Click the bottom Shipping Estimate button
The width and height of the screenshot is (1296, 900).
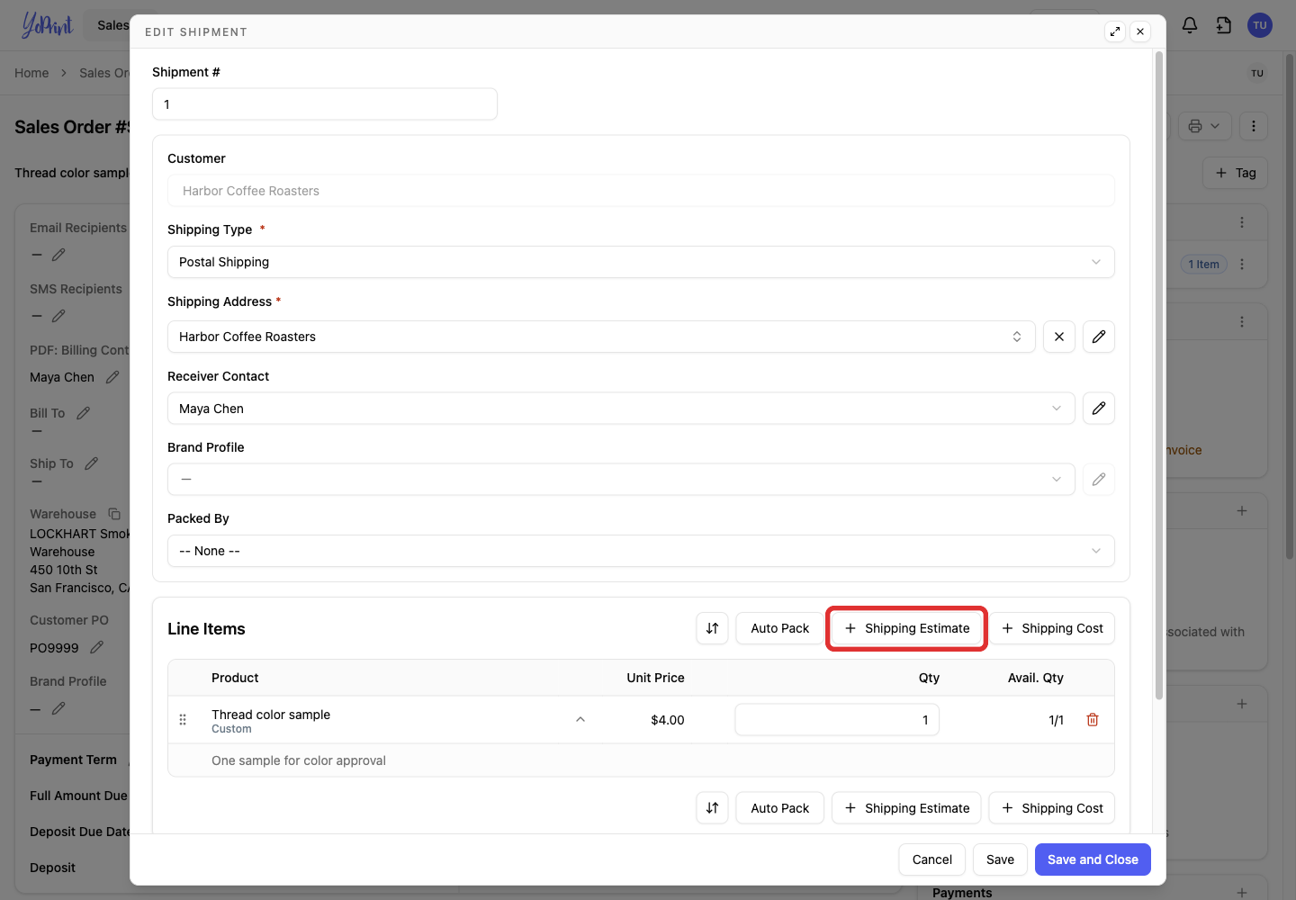(907, 808)
